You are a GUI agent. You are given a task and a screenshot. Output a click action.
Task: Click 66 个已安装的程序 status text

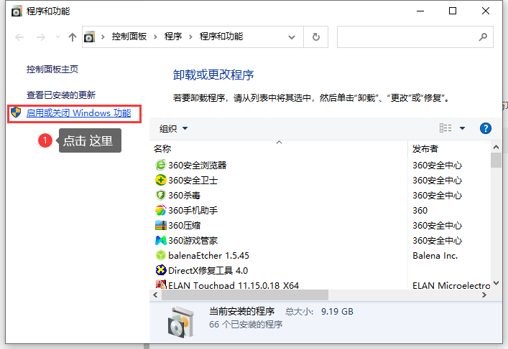(246, 324)
